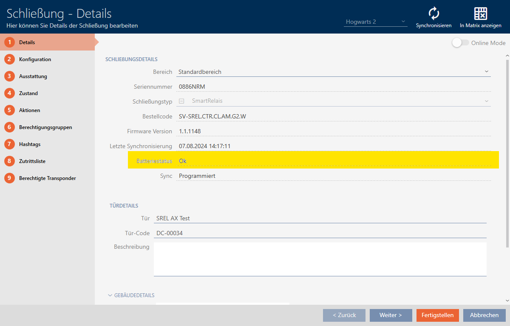Click the Synchronisieren refresh icon
This screenshot has width=510, height=326.
click(433, 14)
